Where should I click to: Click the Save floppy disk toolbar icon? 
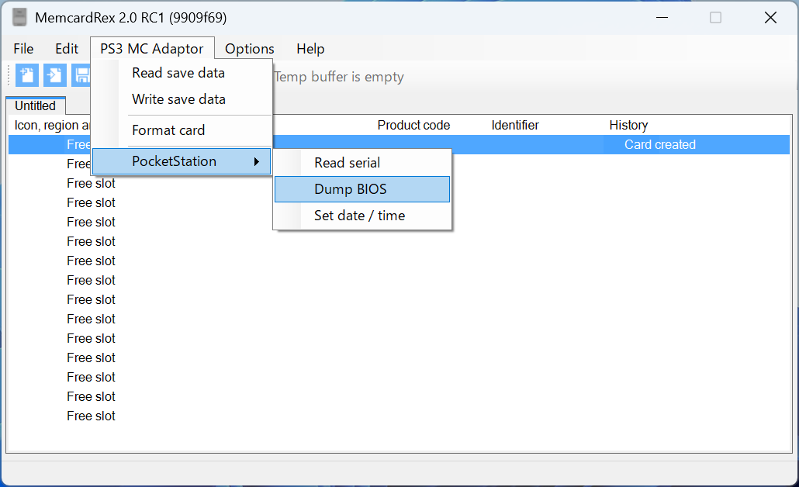[x=81, y=76]
